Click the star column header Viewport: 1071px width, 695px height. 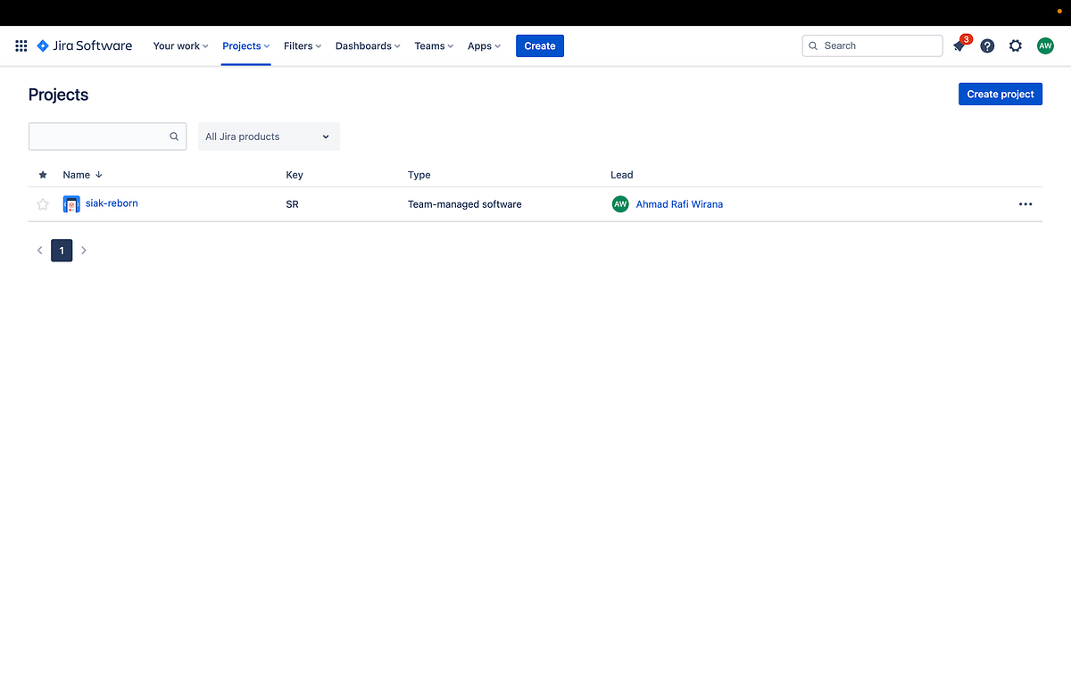pyautogui.click(x=42, y=175)
